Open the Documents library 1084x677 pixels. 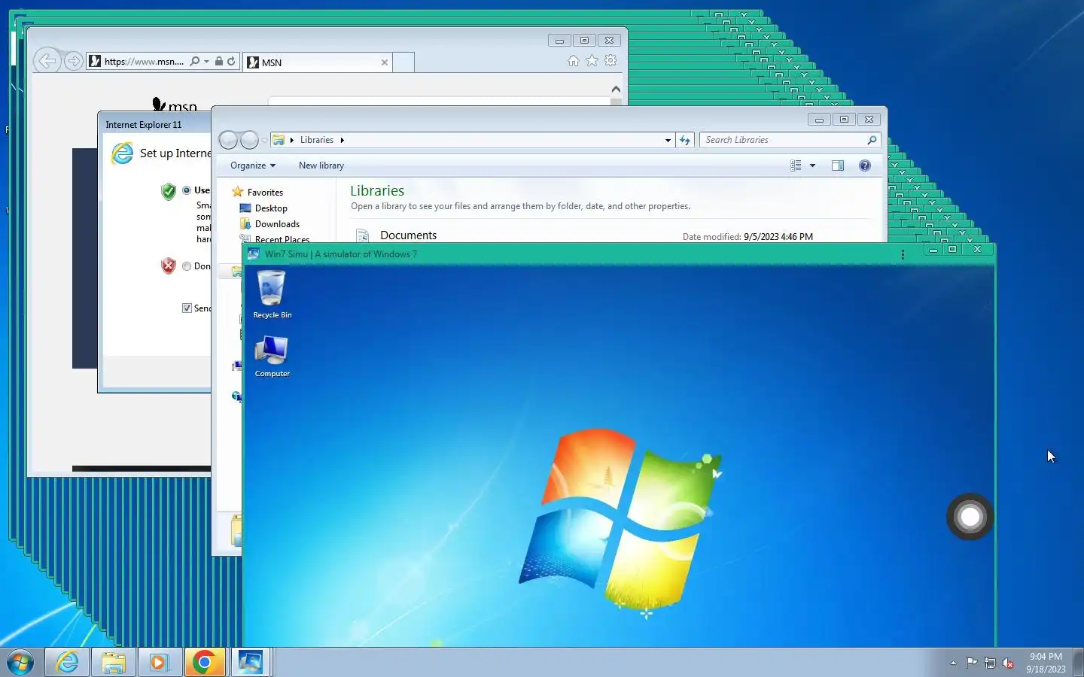point(408,235)
